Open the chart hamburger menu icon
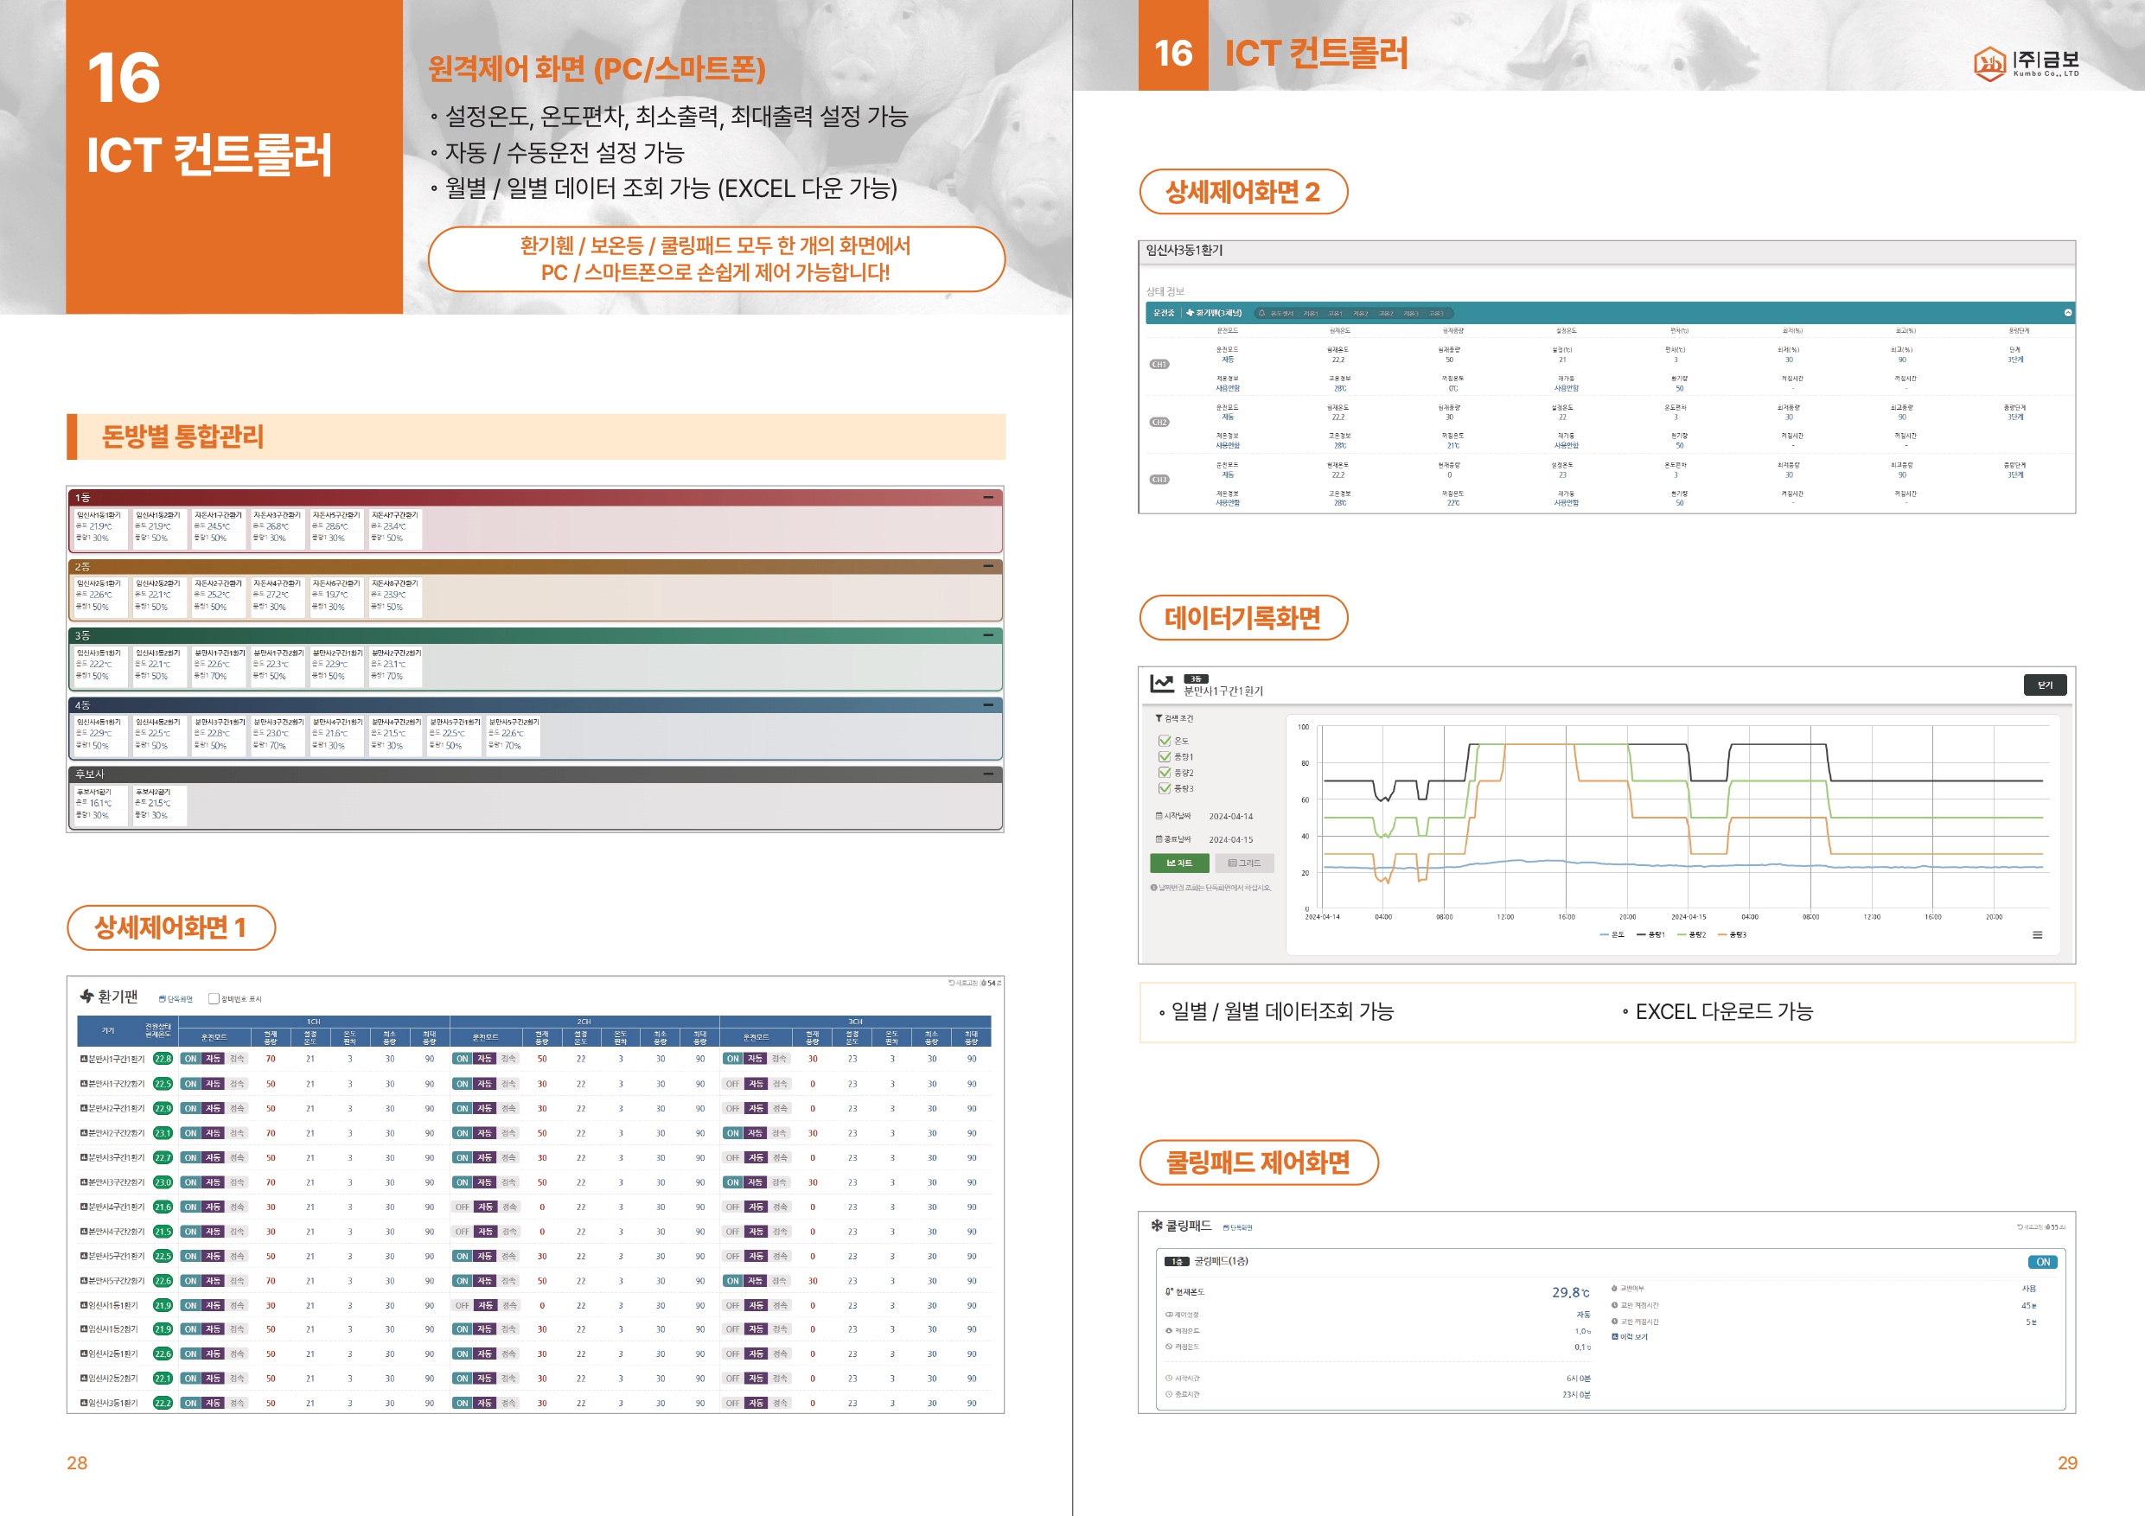 pos(2038,935)
